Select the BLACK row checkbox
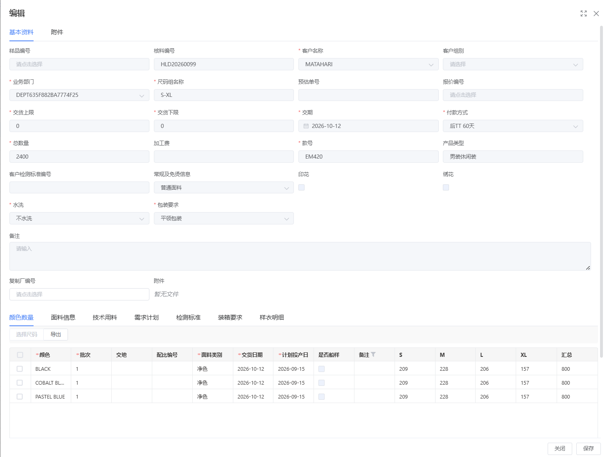The height and width of the screenshot is (457, 607). [20, 369]
